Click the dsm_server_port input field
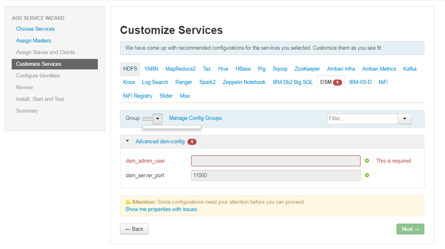The image size is (445, 249). click(275, 175)
